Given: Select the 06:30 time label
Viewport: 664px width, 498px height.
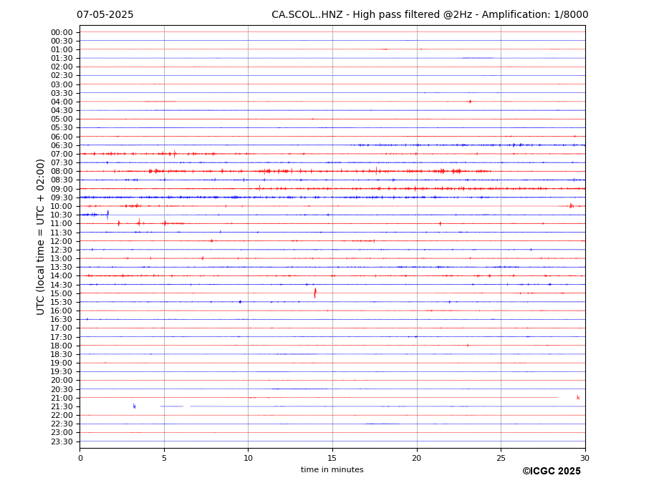Looking at the screenshot, I should click(x=62, y=145).
